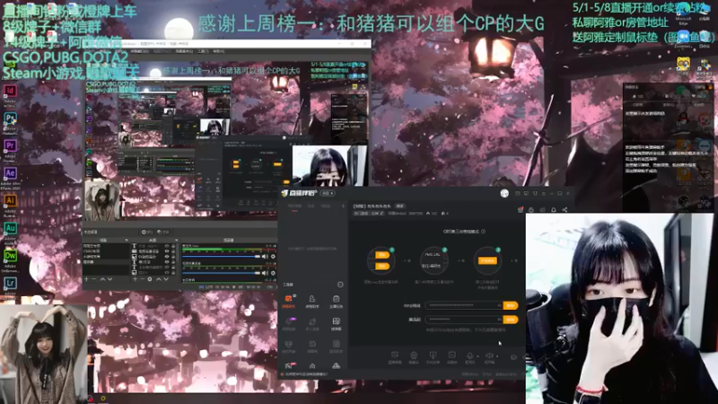Move the selected OBS source down
The width and height of the screenshot is (718, 404).
[166, 279]
